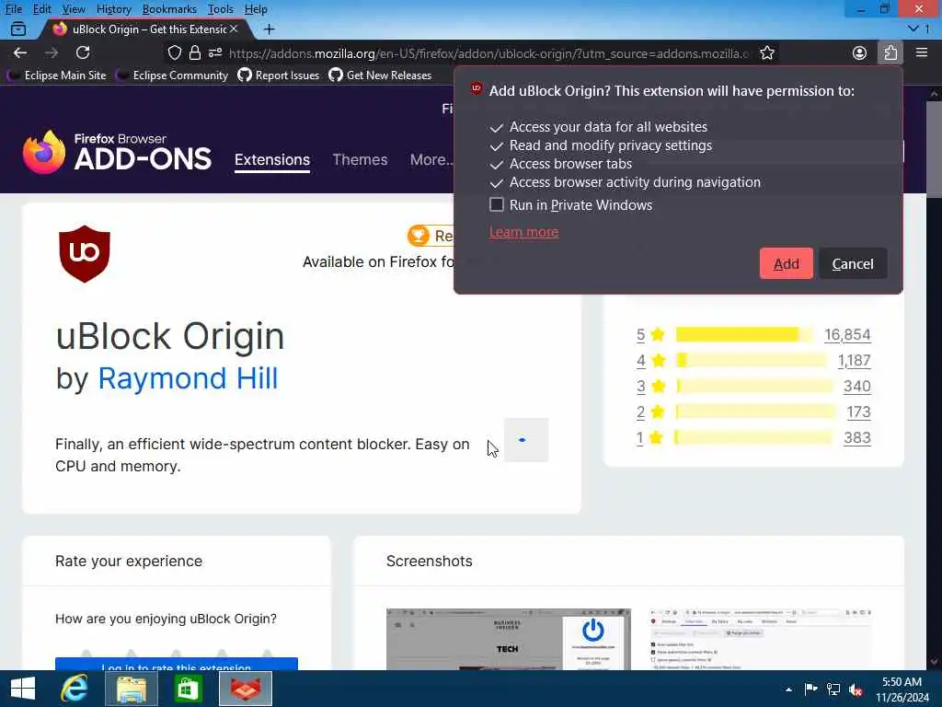Open the Edit menu

[41, 9]
